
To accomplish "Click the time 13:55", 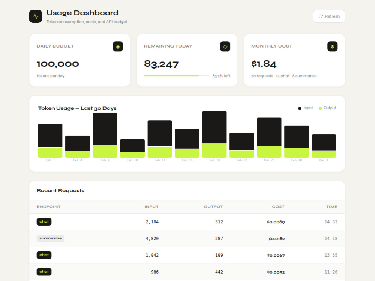I will pyautogui.click(x=331, y=255).
